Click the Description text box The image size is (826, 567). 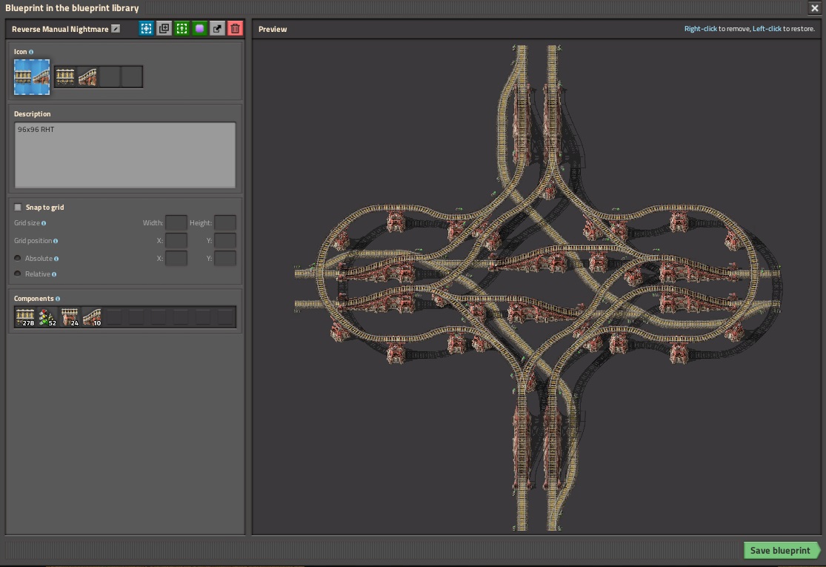tap(124, 155)
